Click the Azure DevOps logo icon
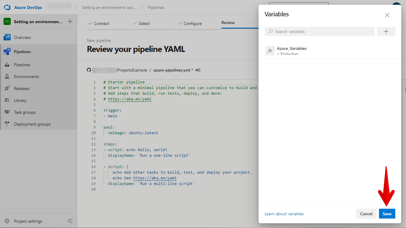This screenshot has height=228, width=406. click(x=7, y=7)
